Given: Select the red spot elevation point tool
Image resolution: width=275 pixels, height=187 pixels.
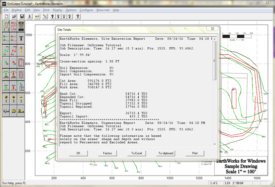Looking at the screenshot, I should 13,63.
